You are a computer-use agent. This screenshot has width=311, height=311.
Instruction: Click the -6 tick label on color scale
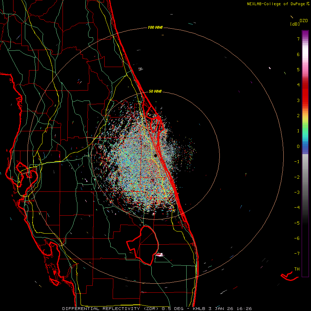click(x=297, y=238)
